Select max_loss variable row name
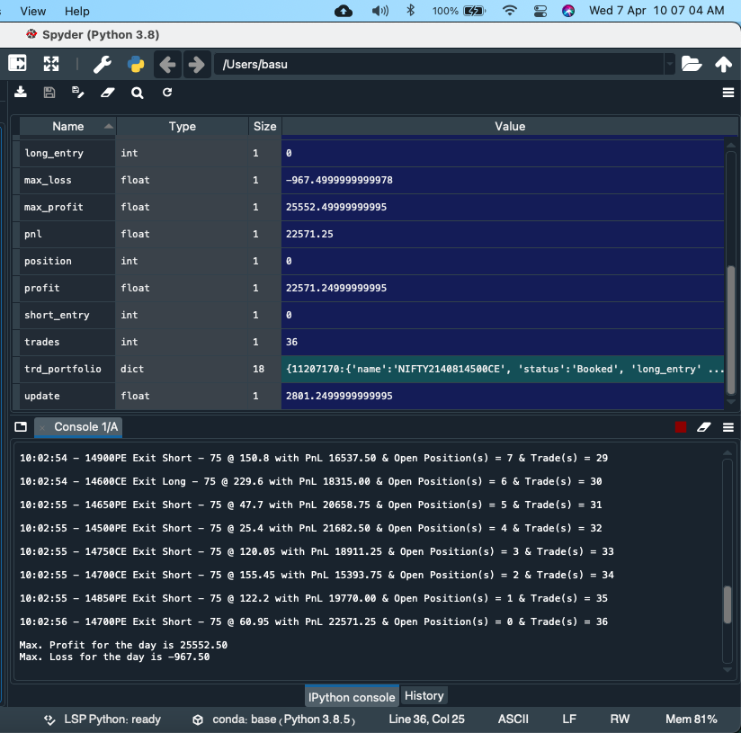 (67, 180)
